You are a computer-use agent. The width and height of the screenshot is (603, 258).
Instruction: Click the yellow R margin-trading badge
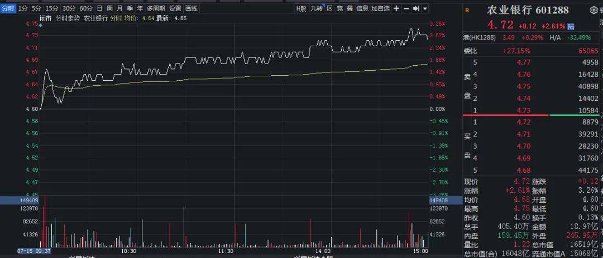tap(467, 11)
